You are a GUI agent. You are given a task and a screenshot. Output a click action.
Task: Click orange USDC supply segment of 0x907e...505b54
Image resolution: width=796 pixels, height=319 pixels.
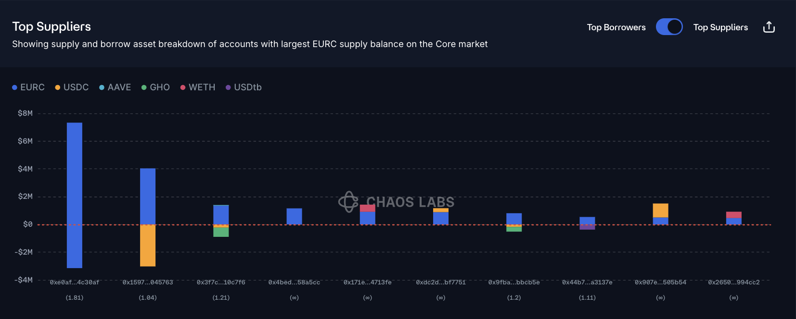[x=660, y=210]
